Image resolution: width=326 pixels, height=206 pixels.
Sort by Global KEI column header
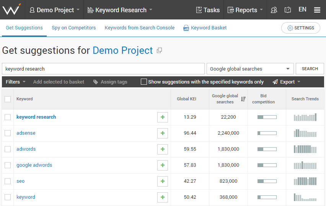pos(186,99)
